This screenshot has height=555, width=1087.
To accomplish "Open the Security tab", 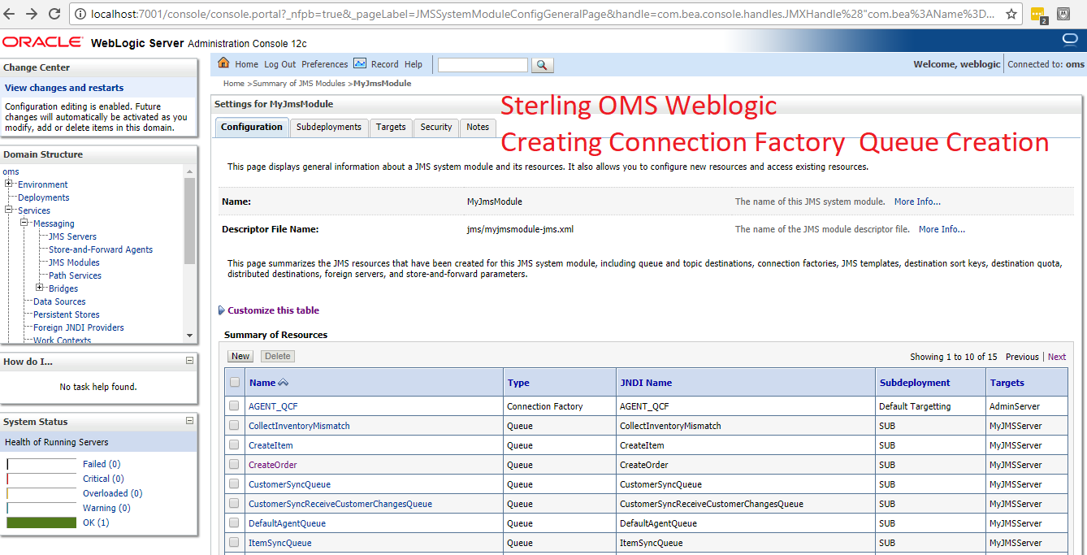I will click(435, 127).
